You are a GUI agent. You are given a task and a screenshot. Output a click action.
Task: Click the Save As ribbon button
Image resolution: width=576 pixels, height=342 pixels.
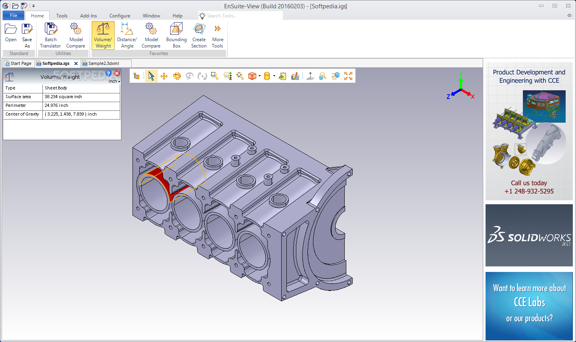(27, 35)
